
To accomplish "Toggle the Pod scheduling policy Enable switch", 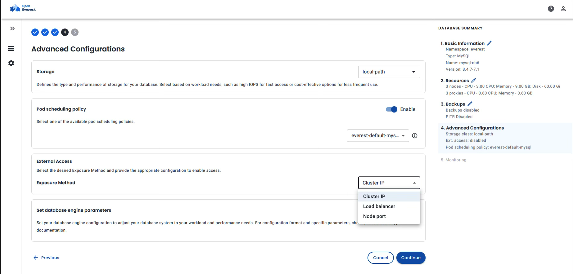I will coord(391,109).
